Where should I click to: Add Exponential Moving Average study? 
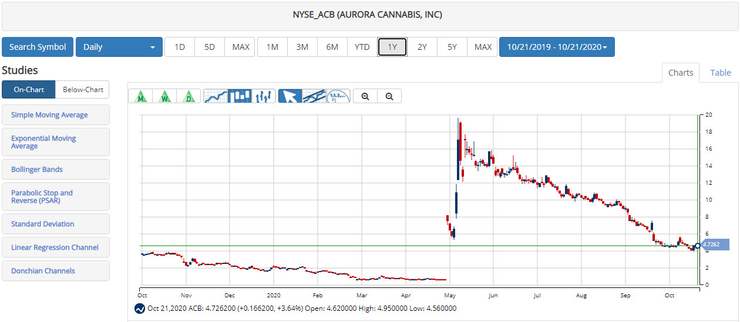pyautogui.click(x=56, y=142)
